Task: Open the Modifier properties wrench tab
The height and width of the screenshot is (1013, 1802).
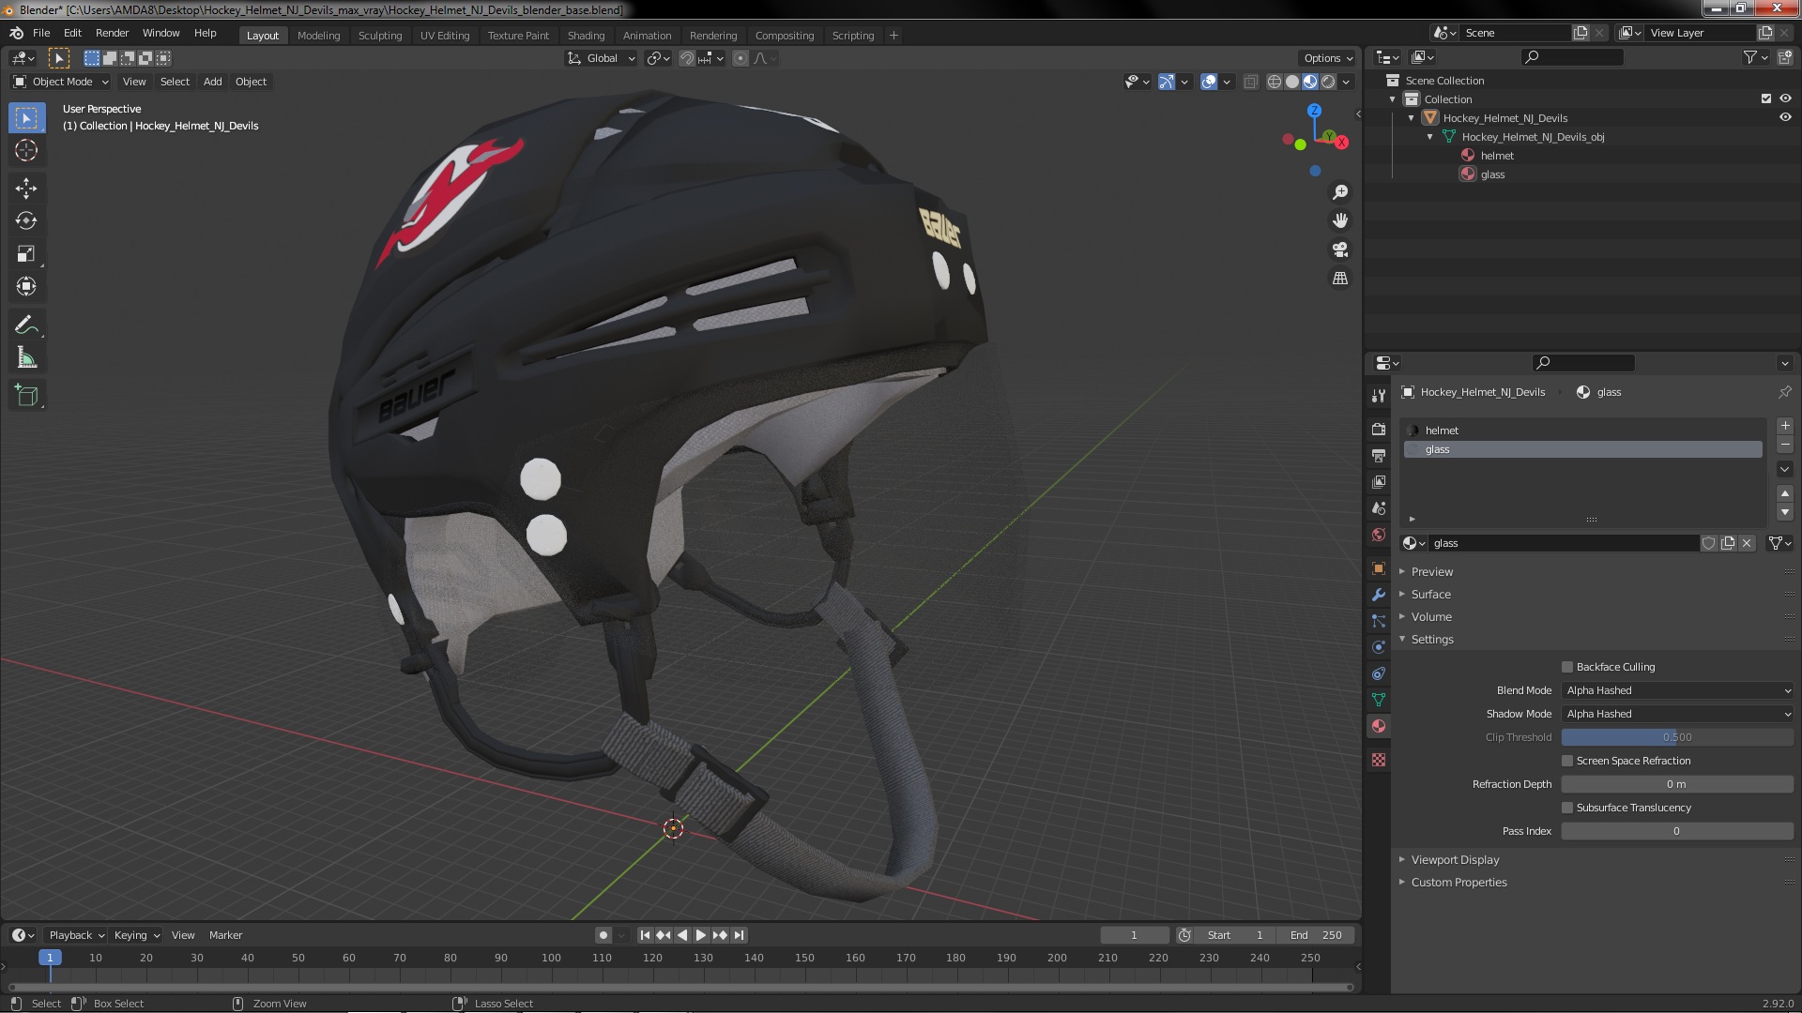Action: coord(1379,595)
